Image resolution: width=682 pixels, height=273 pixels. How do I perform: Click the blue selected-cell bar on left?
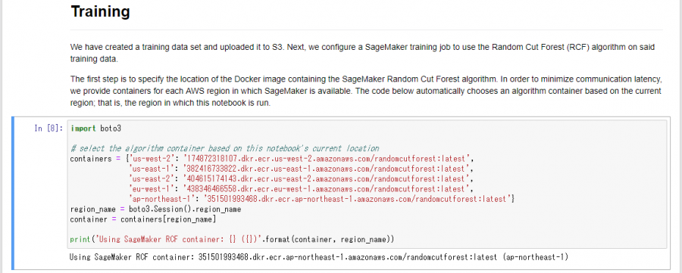(x=13, y=193)
